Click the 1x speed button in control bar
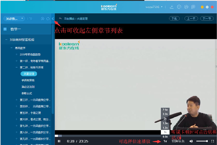 pos(165,141)
